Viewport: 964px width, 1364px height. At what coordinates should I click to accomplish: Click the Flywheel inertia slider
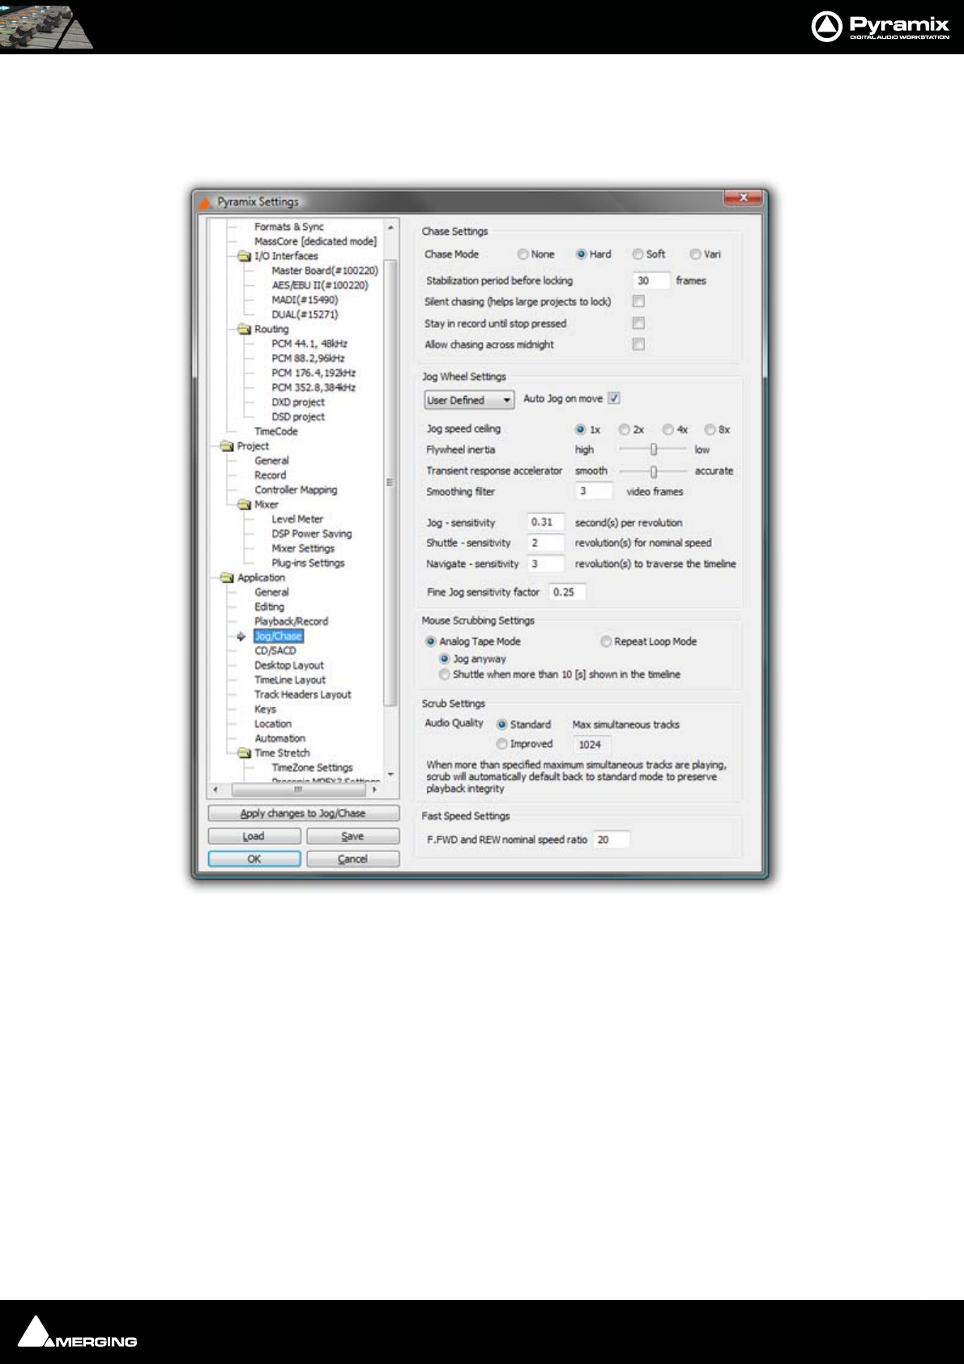pos(653,450)
